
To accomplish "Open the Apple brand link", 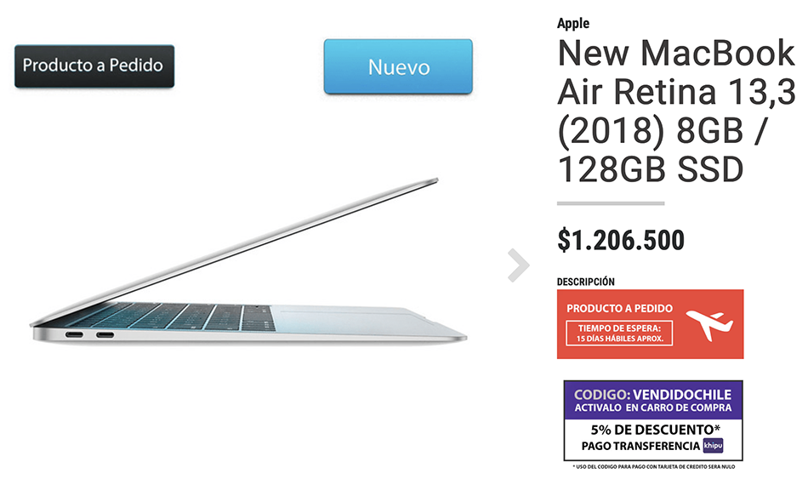I will pos(573,23).
